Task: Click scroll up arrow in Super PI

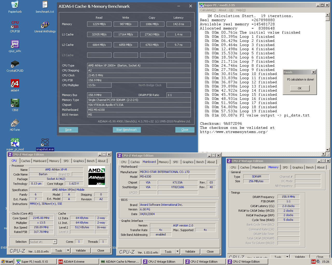Action: tap(328, 15)
